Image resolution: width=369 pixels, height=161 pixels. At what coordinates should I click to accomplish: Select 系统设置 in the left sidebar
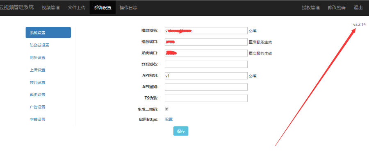(48, 33)
